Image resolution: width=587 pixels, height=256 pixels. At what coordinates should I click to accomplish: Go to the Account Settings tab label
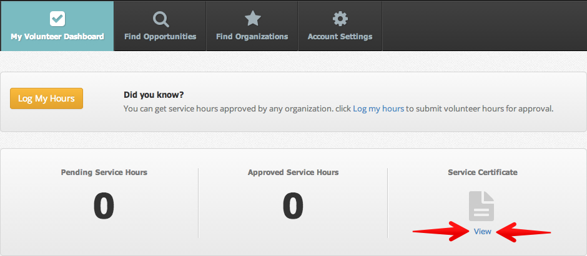(340, 37)
